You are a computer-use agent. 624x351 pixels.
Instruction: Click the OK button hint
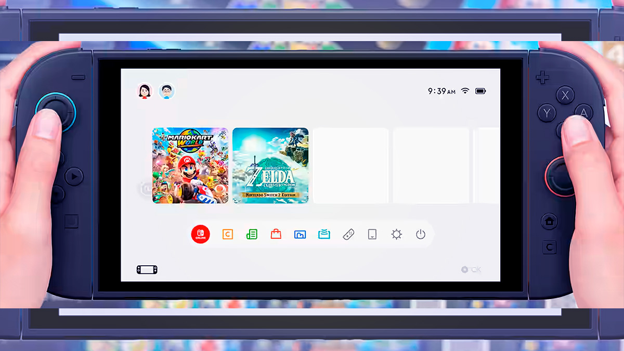[471, 270]
